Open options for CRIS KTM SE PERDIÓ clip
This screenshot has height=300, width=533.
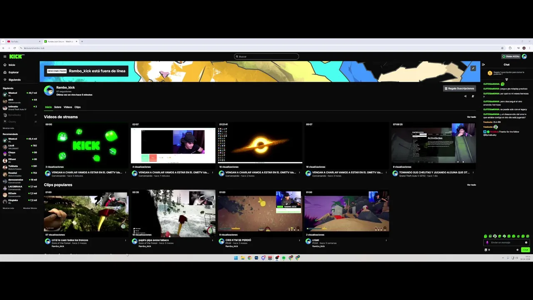pyautogui.click(x=299, y=240)
